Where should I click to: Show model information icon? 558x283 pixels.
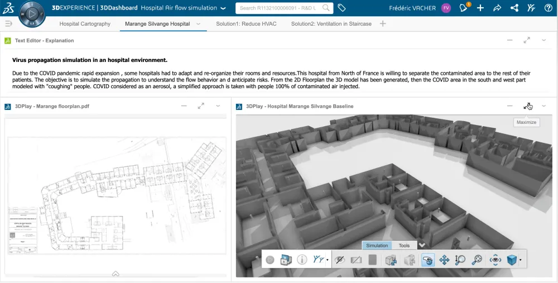[302, 260]
